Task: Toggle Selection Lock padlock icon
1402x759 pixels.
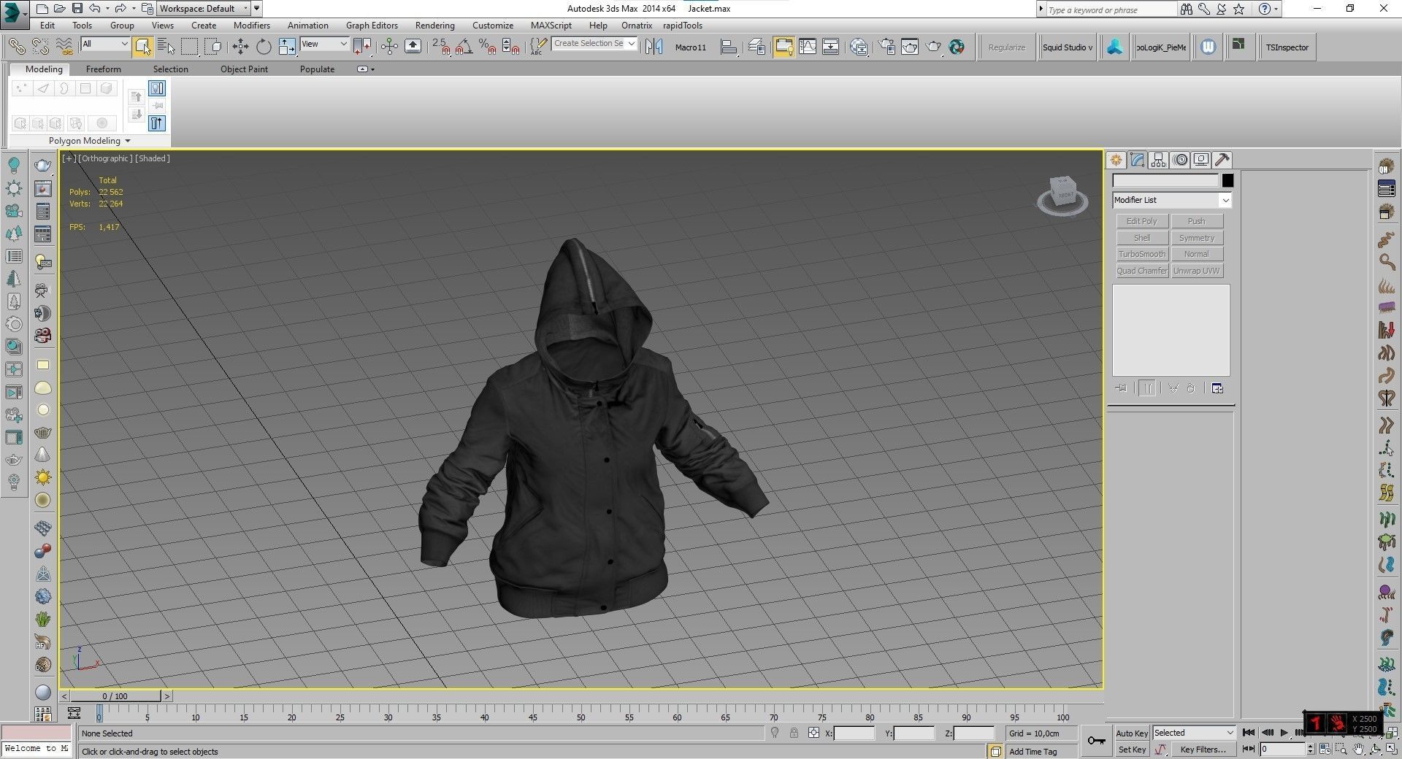Action: (794, 733)
